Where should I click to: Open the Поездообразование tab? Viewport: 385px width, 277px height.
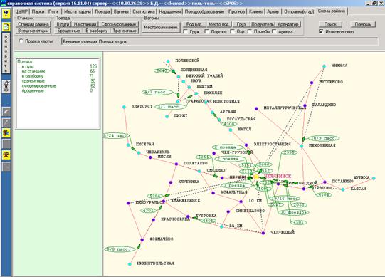204,11
